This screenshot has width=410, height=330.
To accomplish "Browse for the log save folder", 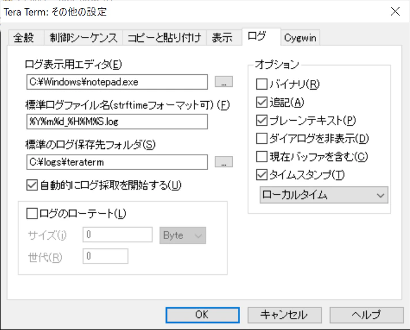I will point(223,162).
